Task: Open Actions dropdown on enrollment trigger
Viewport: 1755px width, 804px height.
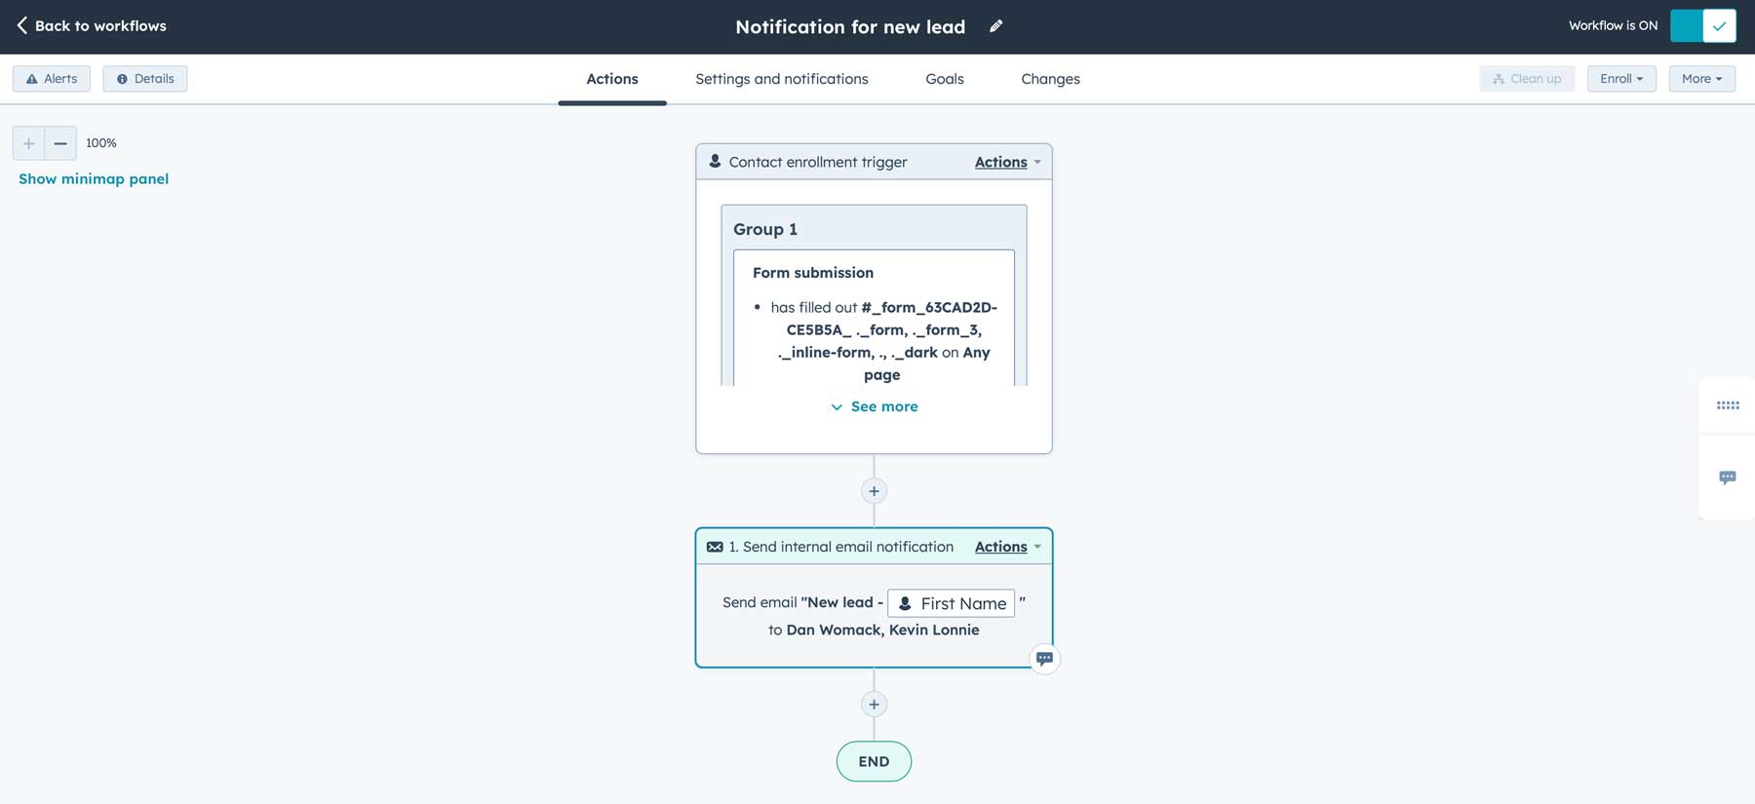Action: coord(1007,162)
